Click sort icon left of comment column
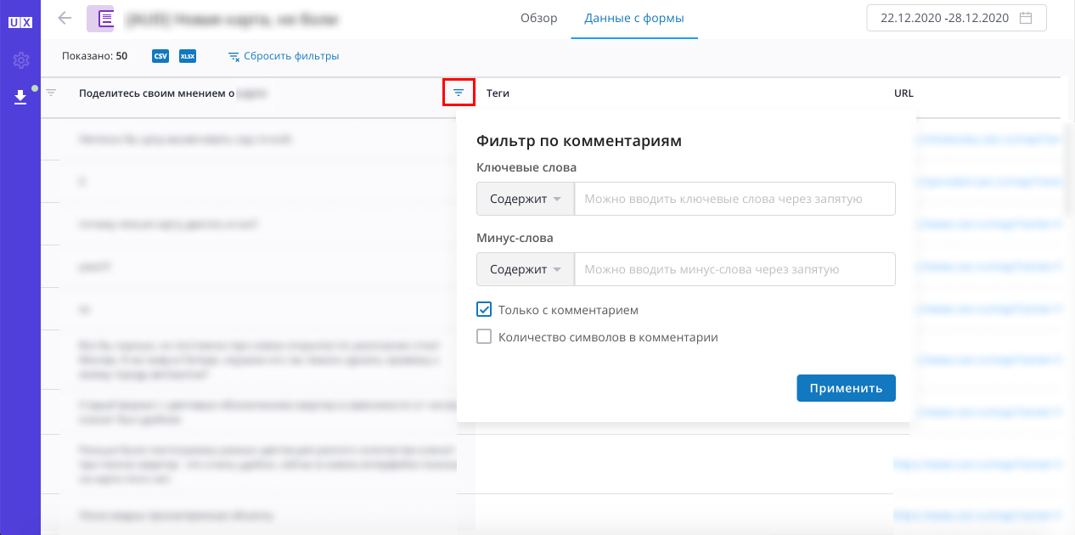The image size is (1075, 535). (51, 93)
